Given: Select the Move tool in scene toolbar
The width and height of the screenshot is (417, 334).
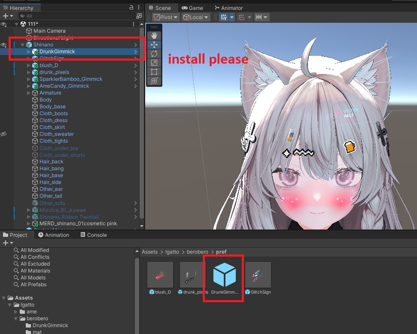Looking at the screenshot, I should (154, 45).
